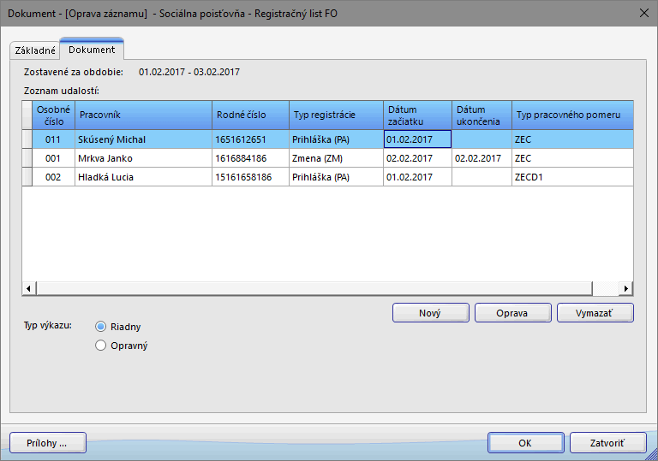Select the Riadny radio button
Viewport: 658px width, 461px height.
101,327
